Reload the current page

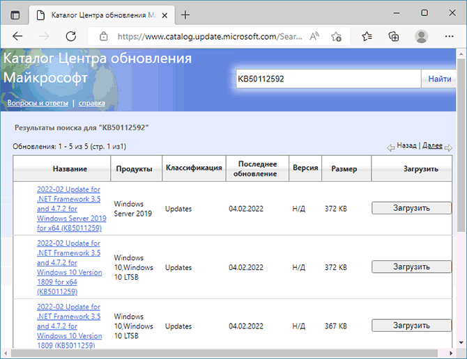pos(71,36)
